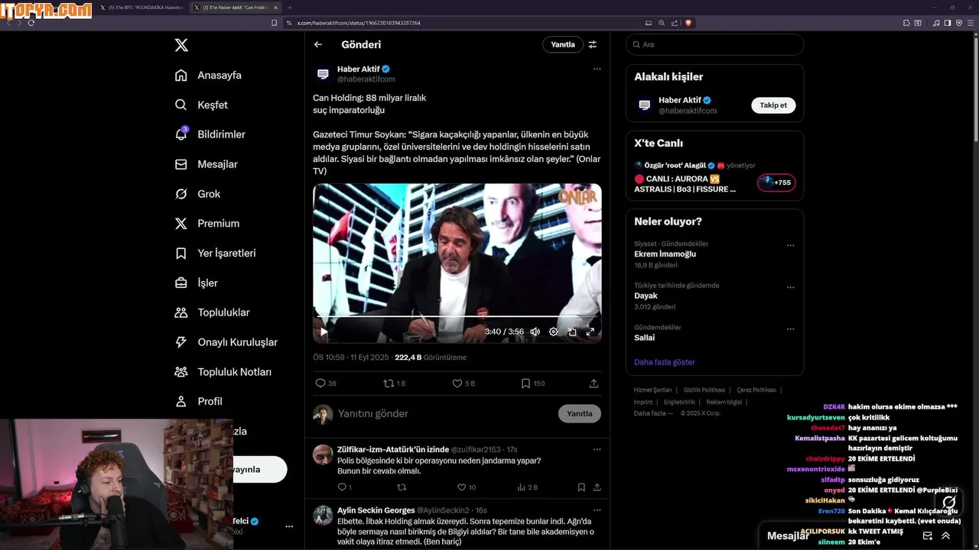Toggle picture-in-picture on the video
979x550 pixels.
tap(572, 332)
